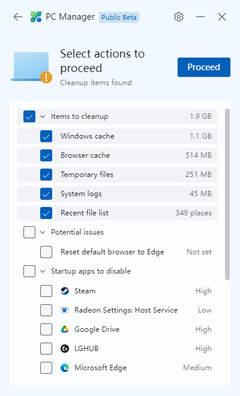This screenshot has height=396, width=240.
Task: Uncheck the Windows cache checkbox
Action: pyautogui.click(x=46, y=136)
